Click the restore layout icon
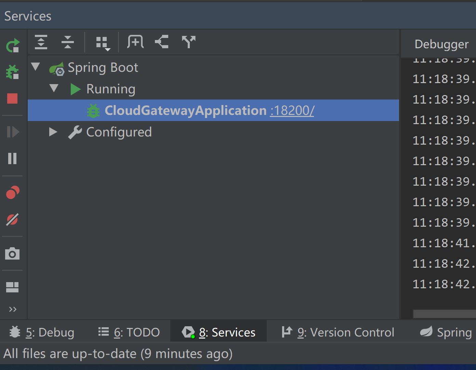The height and width of the screenshot is (370, 476). point(13,287)
